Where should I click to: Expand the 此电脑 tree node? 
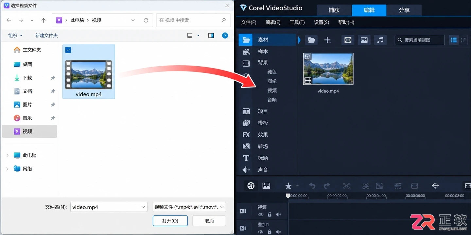tap(8, 156)
